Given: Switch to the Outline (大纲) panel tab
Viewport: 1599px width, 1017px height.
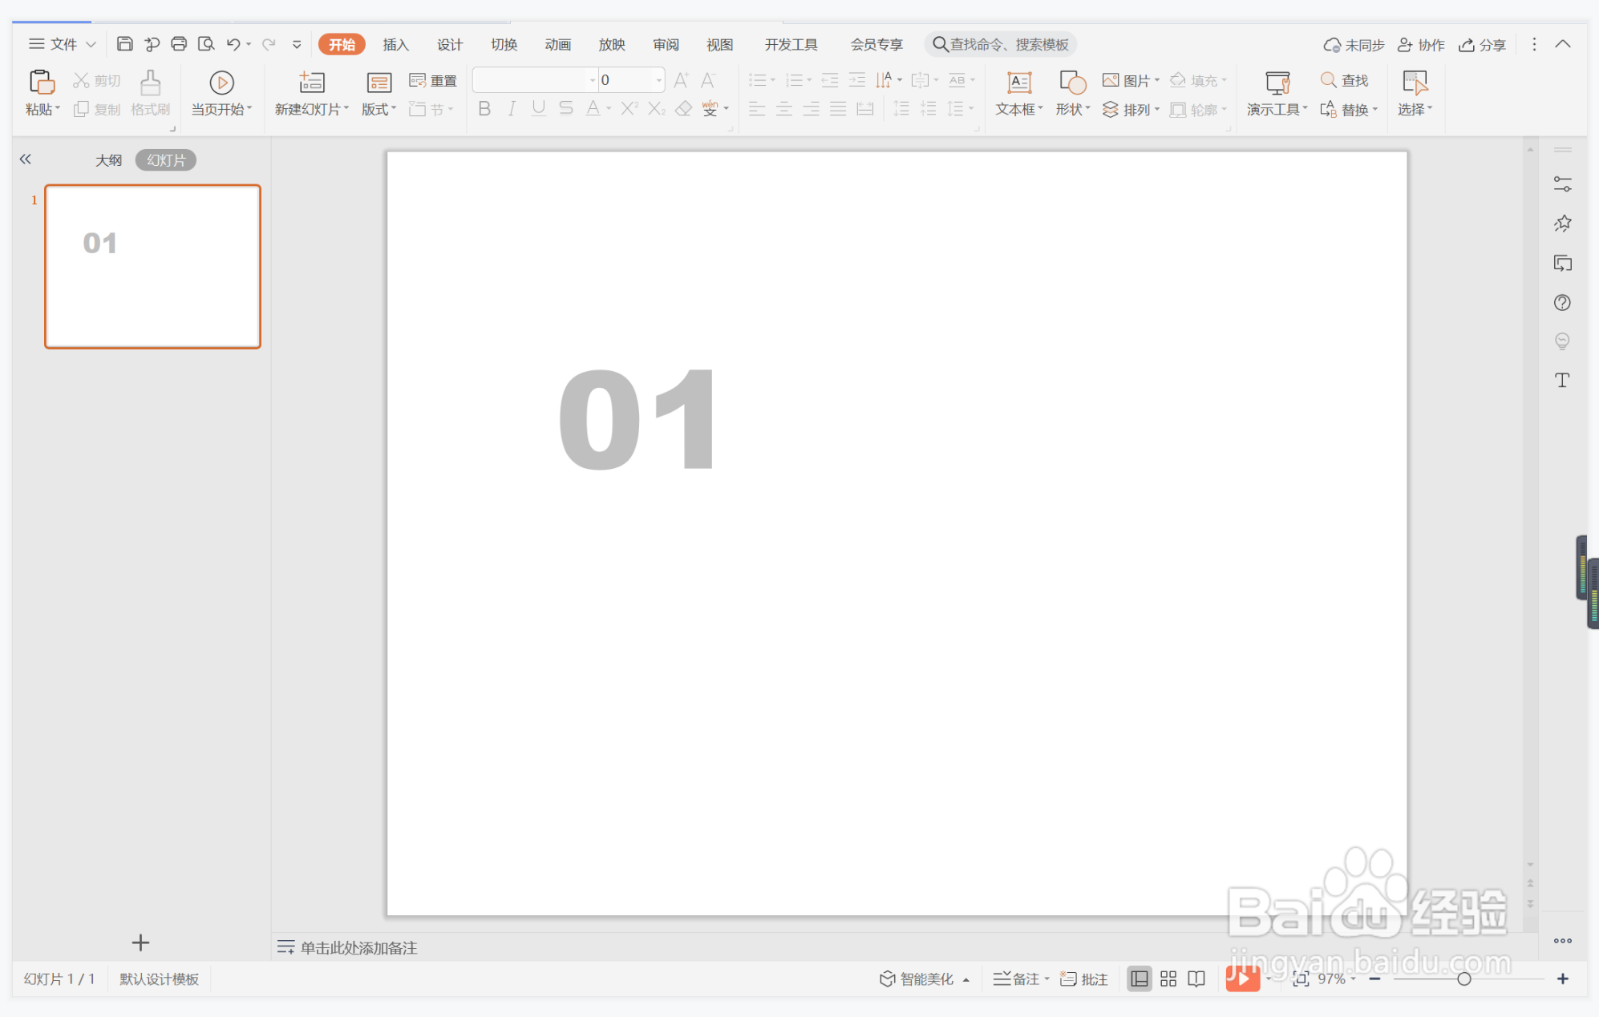Looking at the screenshot, I should click(x=108, y=159).
